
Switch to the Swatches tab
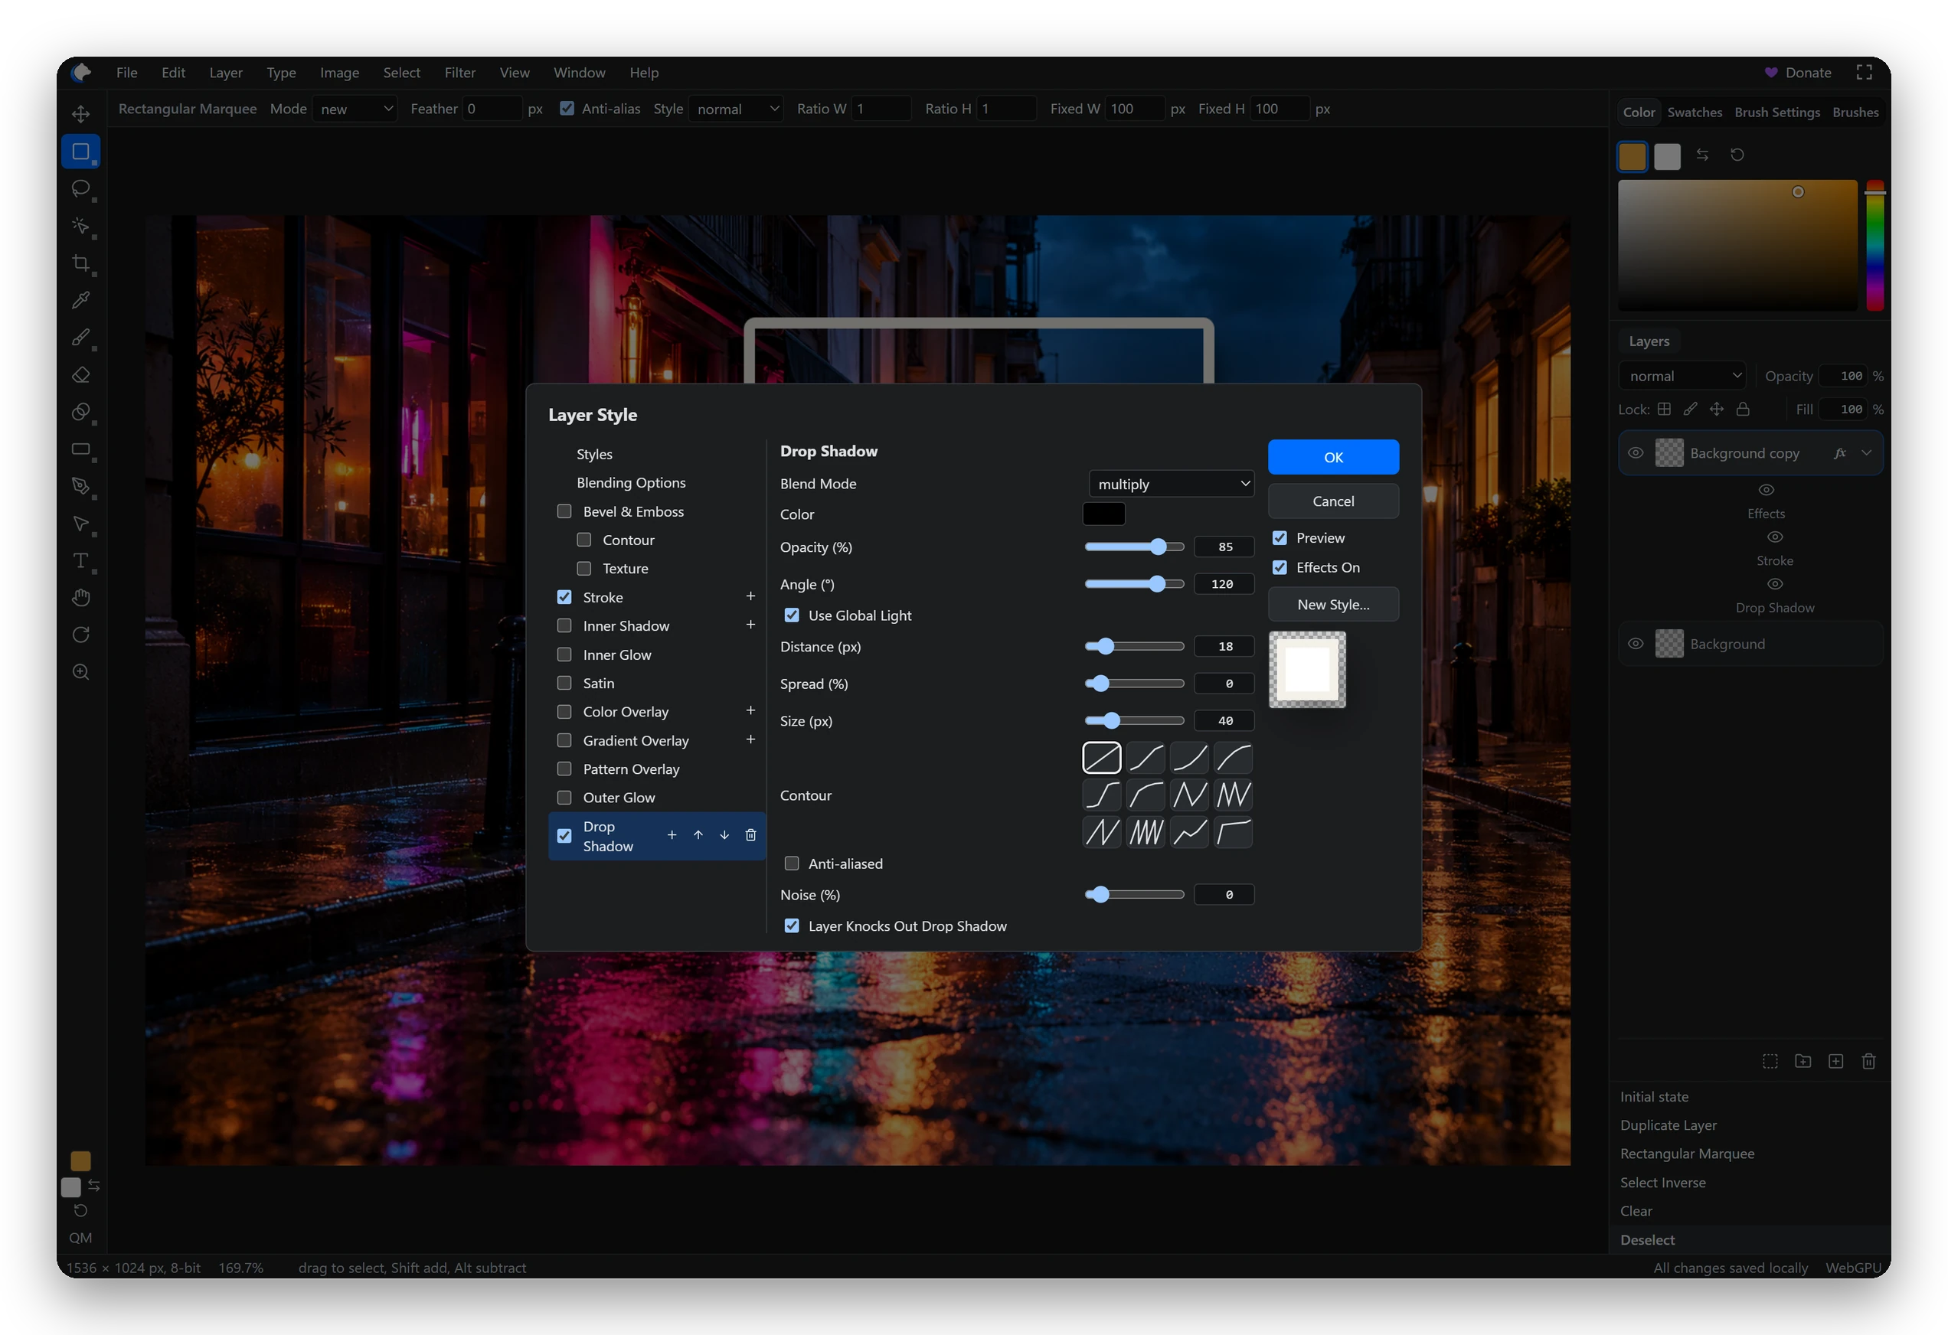1694,113
